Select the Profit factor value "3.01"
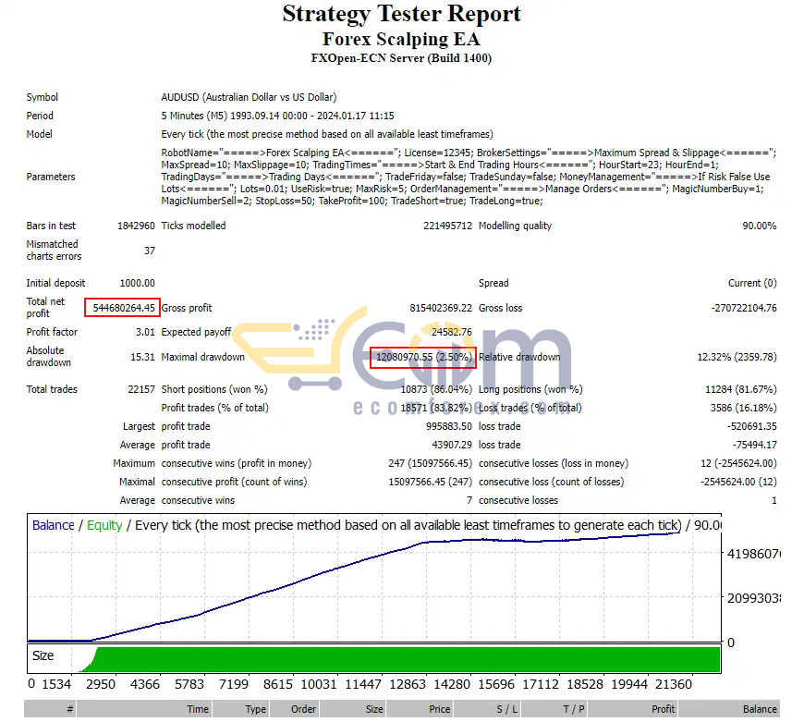Viewport: 804px width, 722px height. 145,332
